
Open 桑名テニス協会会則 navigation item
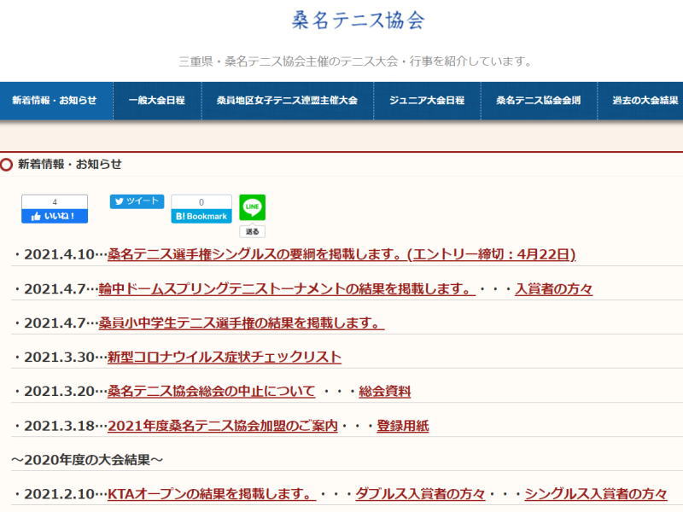tap(539, 101)
